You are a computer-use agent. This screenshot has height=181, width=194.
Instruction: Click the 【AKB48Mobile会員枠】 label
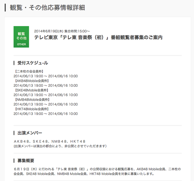coord(31,81)
